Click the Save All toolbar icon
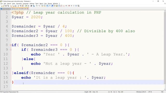 tap(8, 6)
